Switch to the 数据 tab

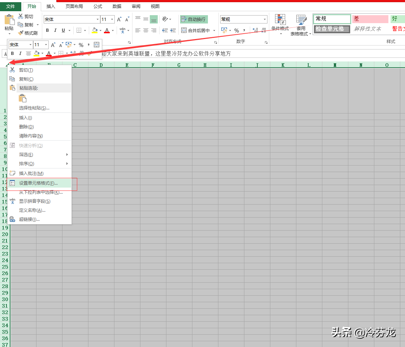click(117, 6)
